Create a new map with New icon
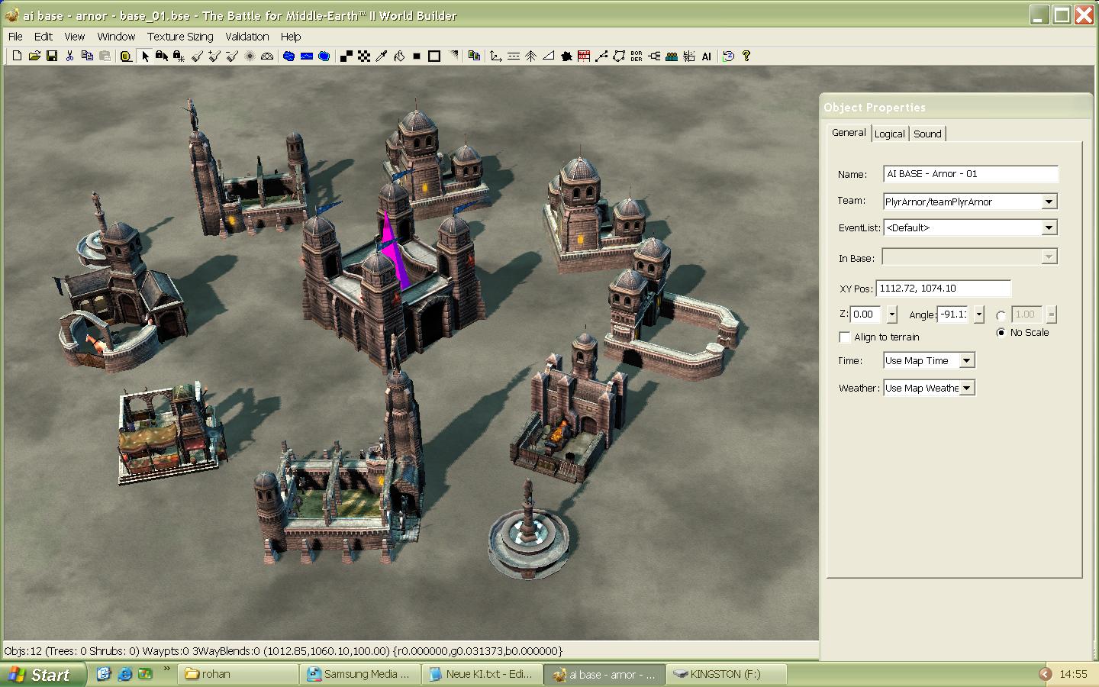 17,56
